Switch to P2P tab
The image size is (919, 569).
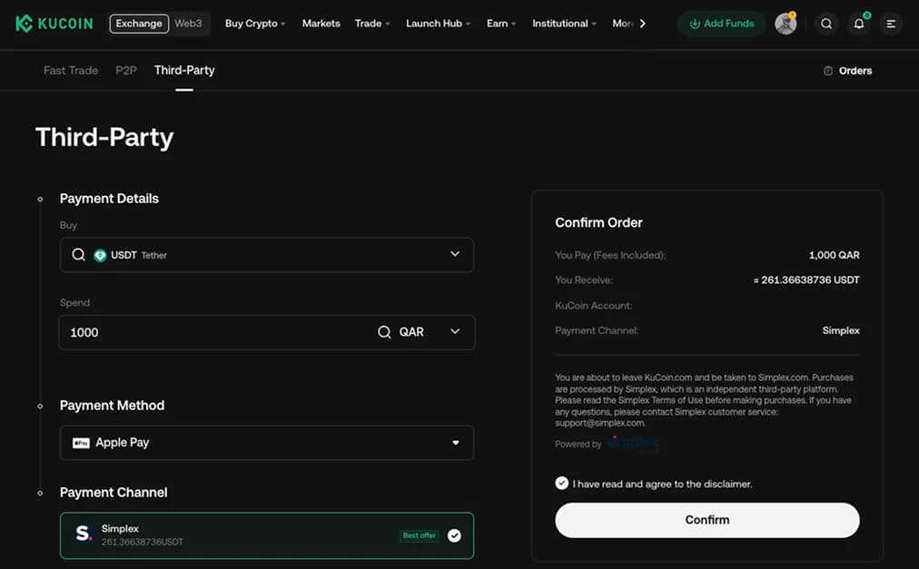click(x=126, y=70)
